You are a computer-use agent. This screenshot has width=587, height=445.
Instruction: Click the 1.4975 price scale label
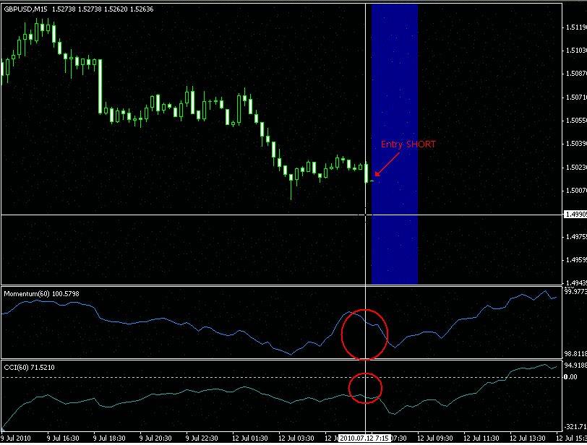576,236
